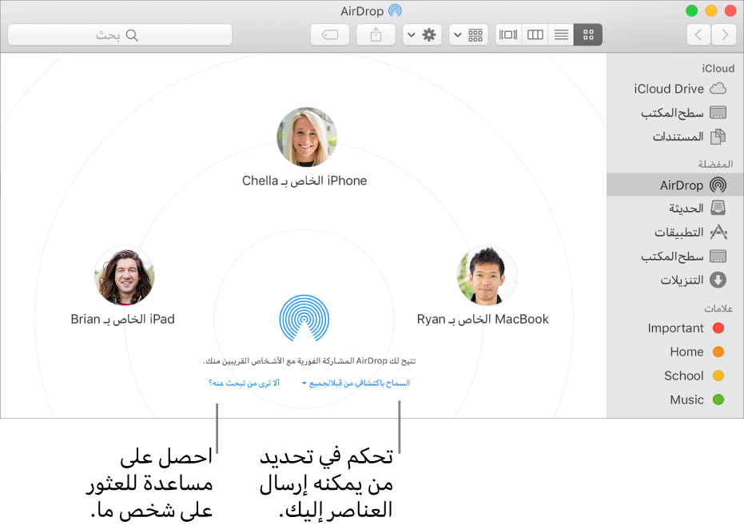The height and width of the screenshot is (525, 744).
Task: Switch to Icon grid view
Action: click(588, 34)
